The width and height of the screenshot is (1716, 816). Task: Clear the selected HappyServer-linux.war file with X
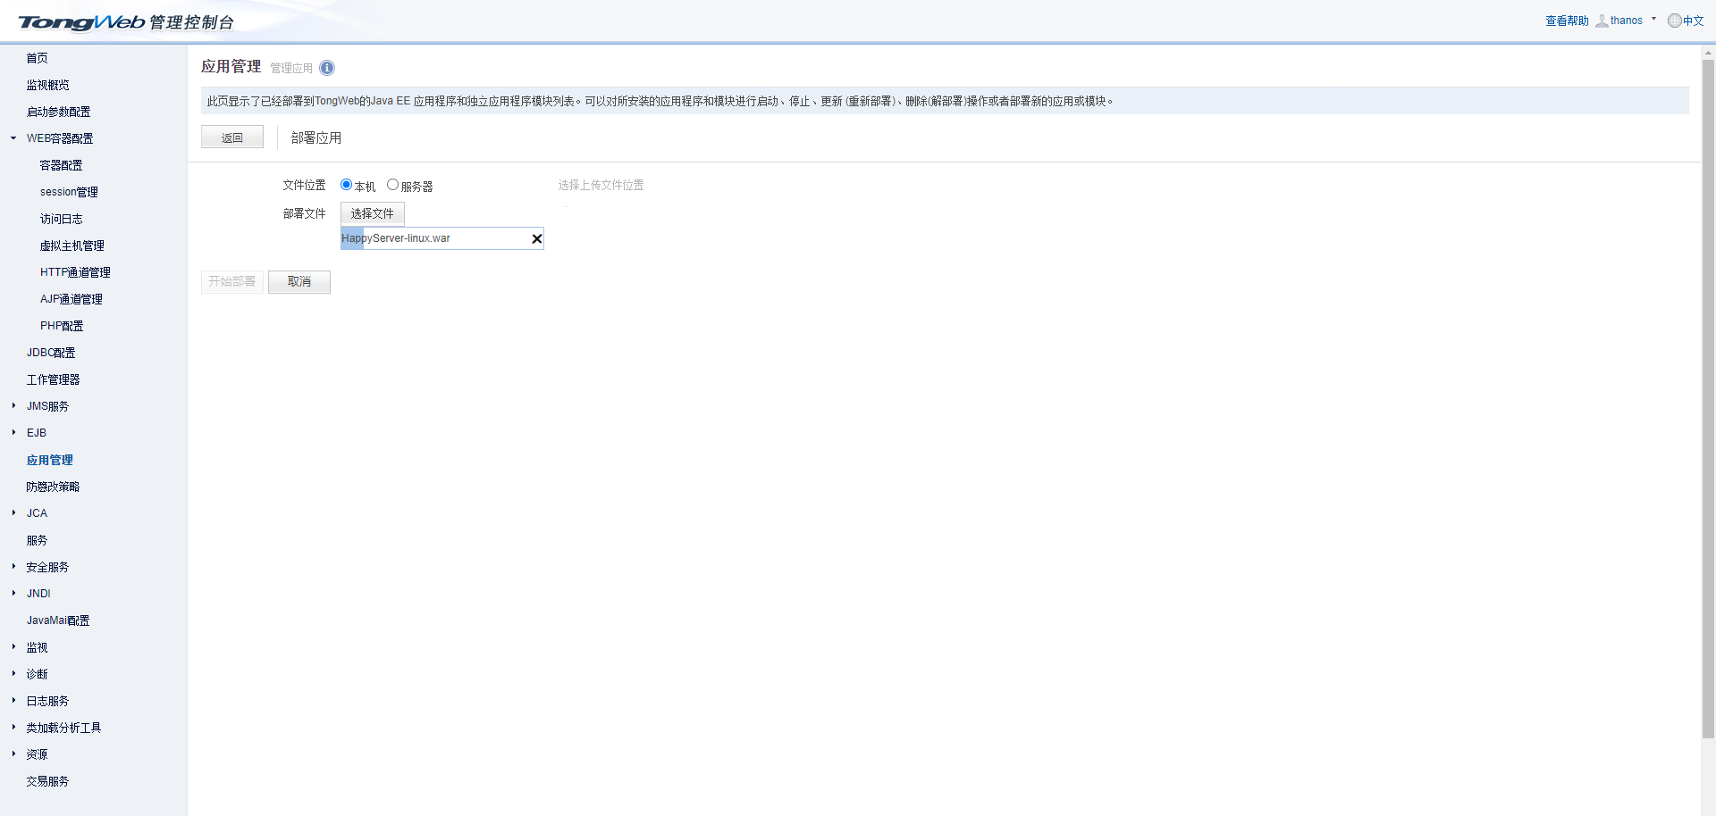(x=536, y=238)
